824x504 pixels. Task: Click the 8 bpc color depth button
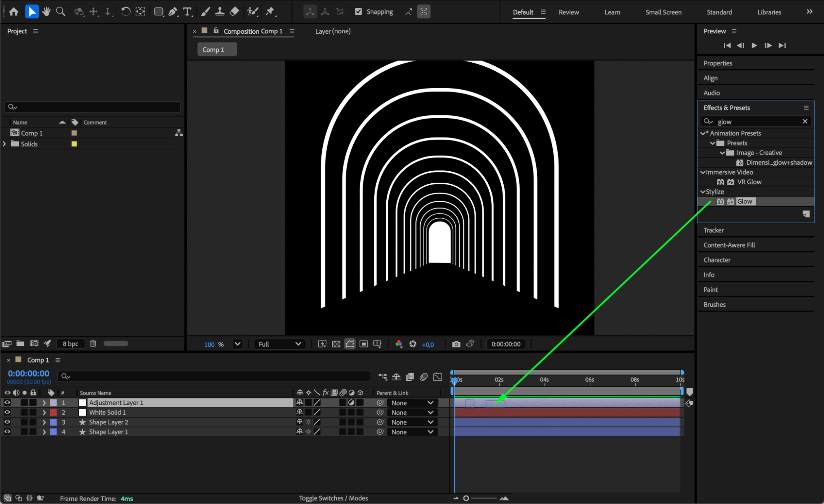click(70, 344)
